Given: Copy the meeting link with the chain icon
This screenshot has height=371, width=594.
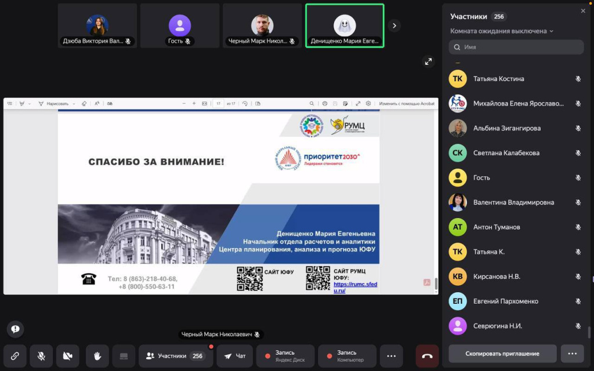Looking at the screenshot, I should tap(15, 356).
